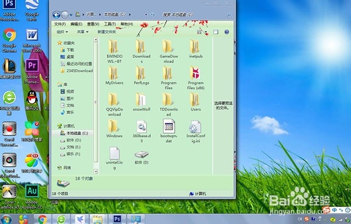Select 桌面 in navigation pane
This screenshot has height=224, width=351.
pyautogui.click(x=67, y=57)
